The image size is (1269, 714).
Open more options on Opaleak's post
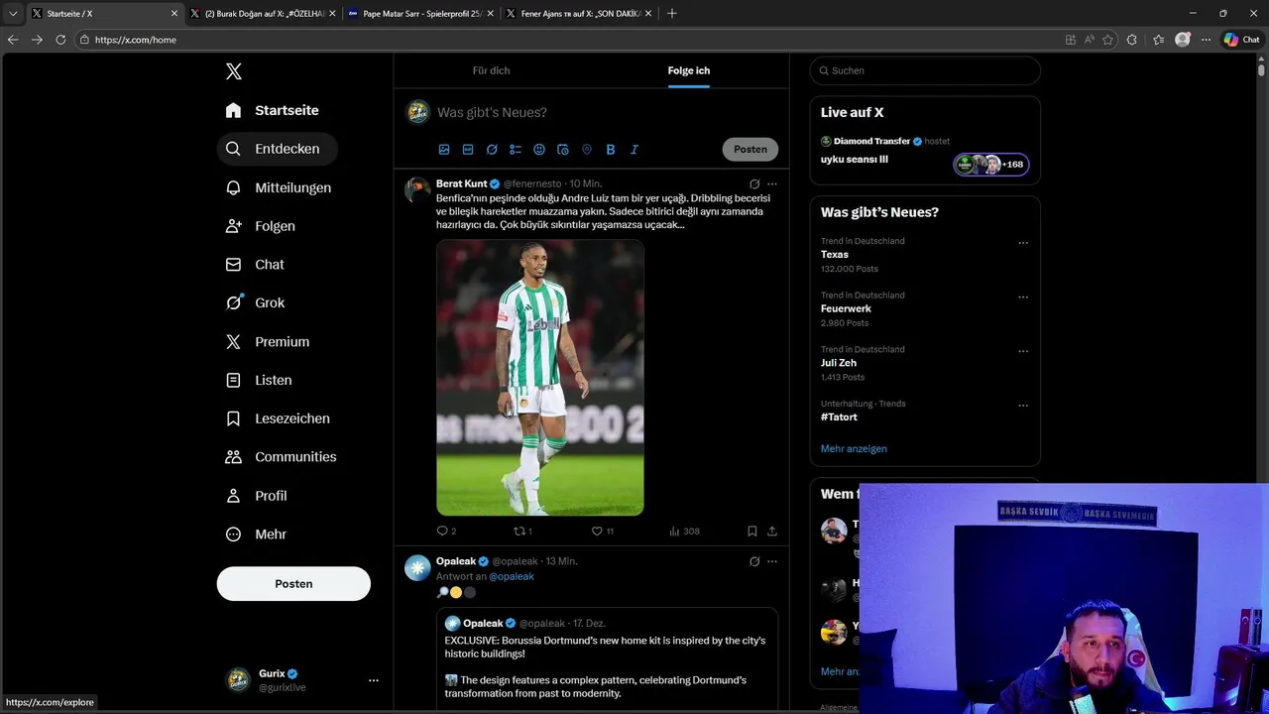(x=772, y=561)
